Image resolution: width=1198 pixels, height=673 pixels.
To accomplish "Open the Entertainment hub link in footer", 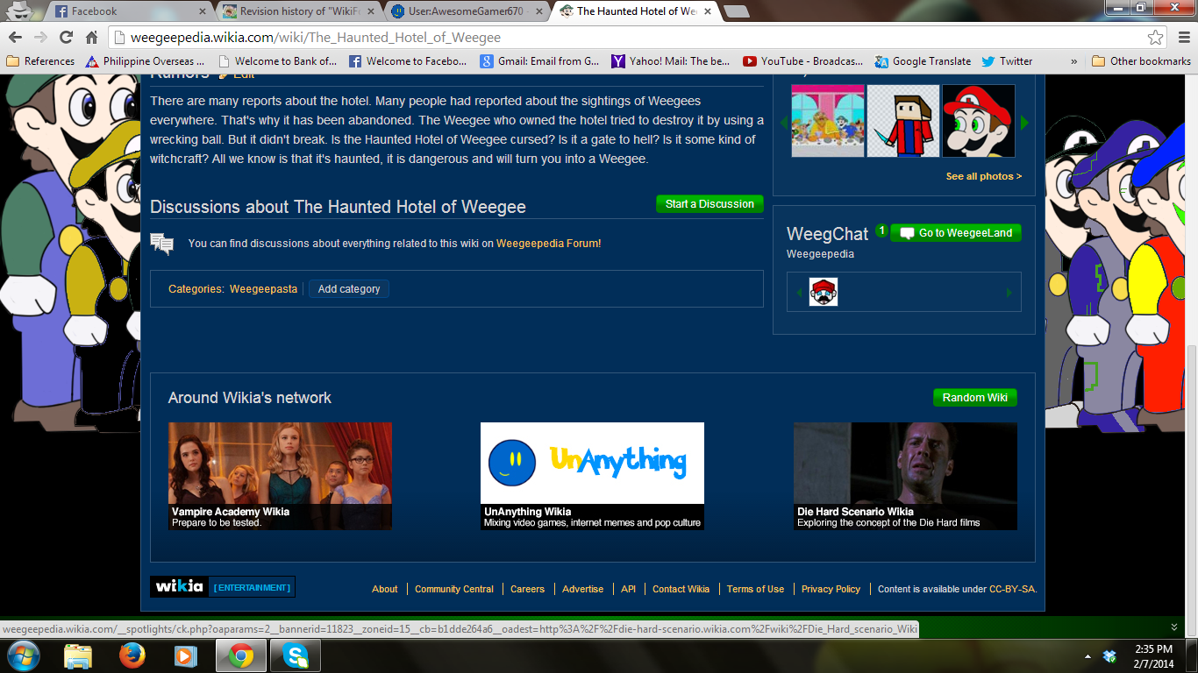I will click(252, 587).
